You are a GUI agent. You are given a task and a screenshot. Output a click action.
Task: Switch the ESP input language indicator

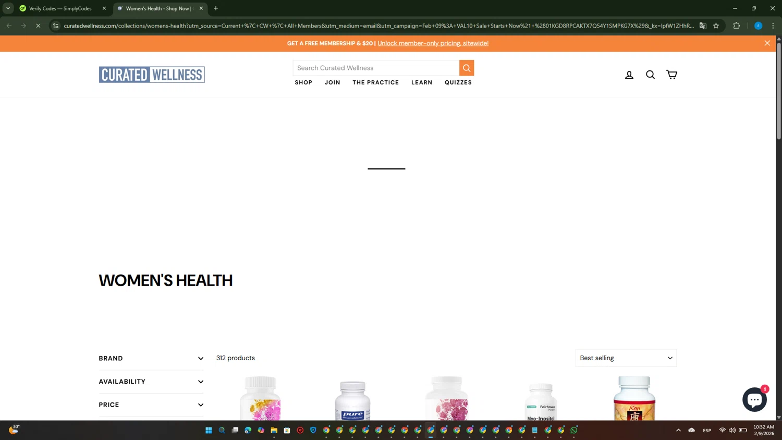coord(707,430)
